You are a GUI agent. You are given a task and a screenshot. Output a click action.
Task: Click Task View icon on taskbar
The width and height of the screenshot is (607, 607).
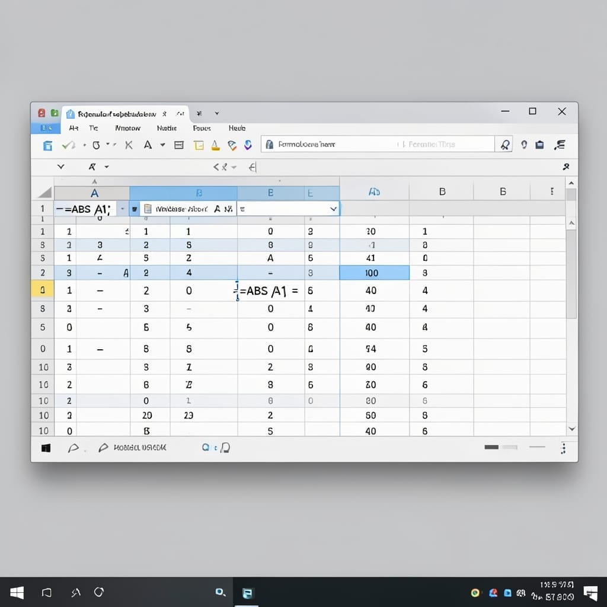tap(46, 592)
